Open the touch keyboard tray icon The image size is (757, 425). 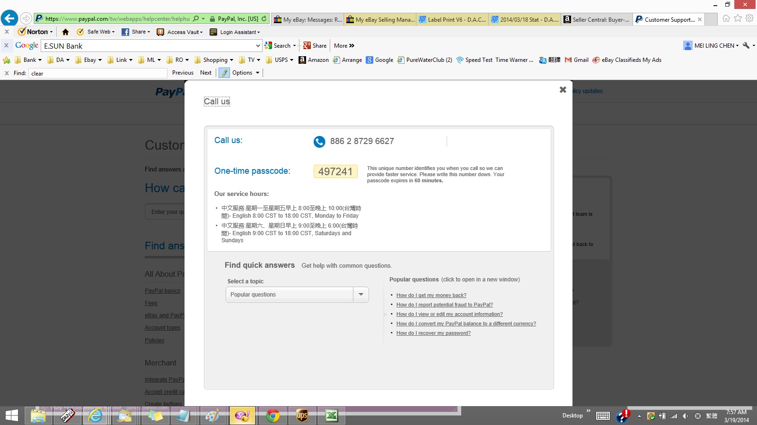click(x=603, y=416)
